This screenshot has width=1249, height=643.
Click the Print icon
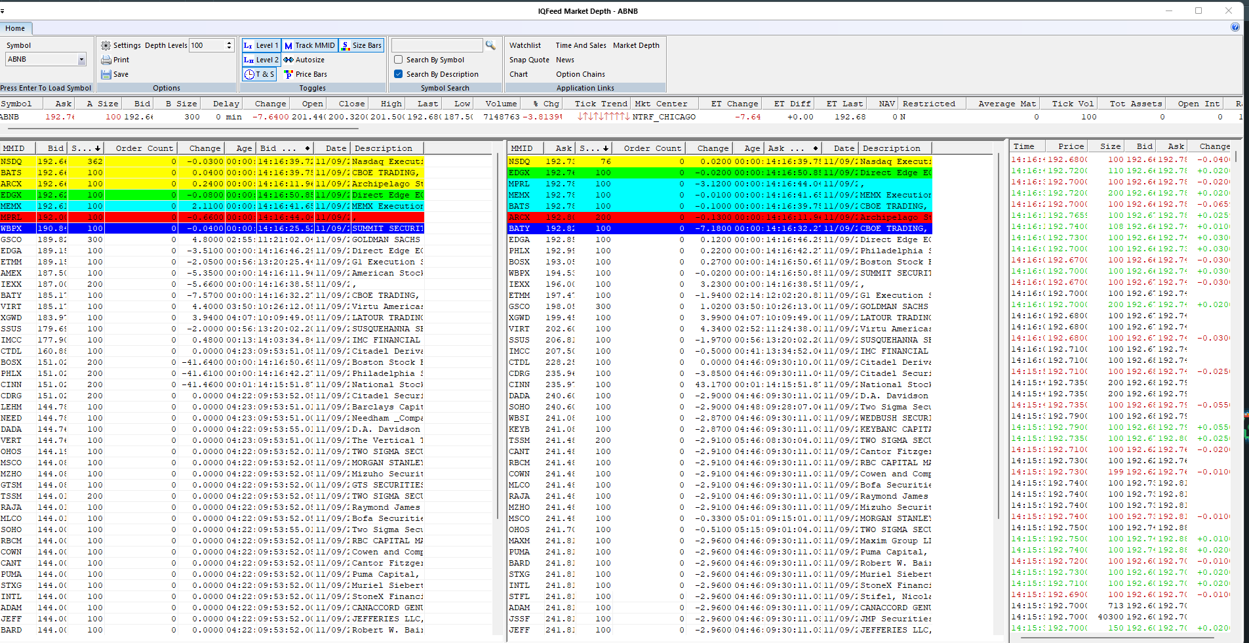pyautogui.click(x=106, y=60)
